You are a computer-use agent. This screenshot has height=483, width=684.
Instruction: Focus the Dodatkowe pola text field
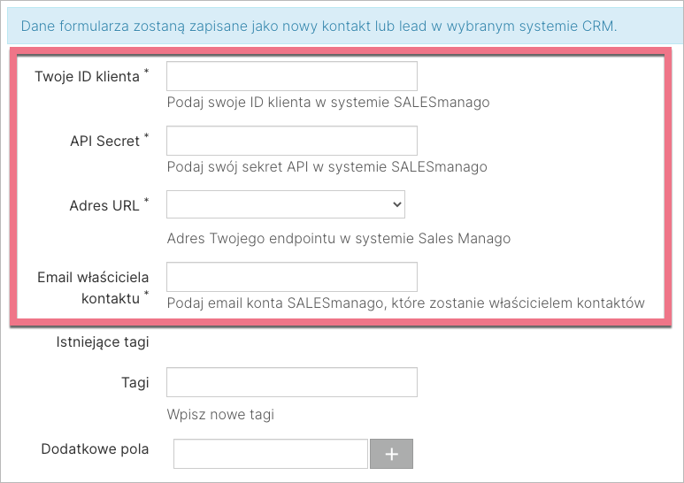click(271, 454)
